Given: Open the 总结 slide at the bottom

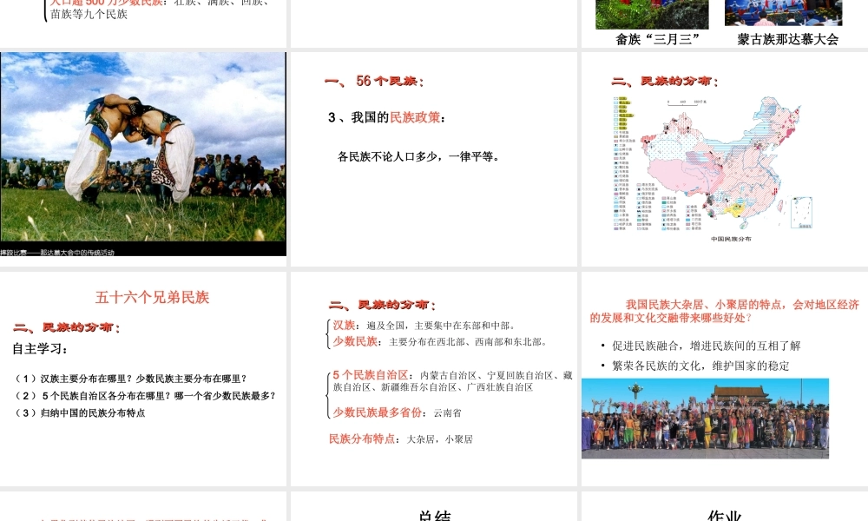Looking at the screenshot, I should [433, 506].
